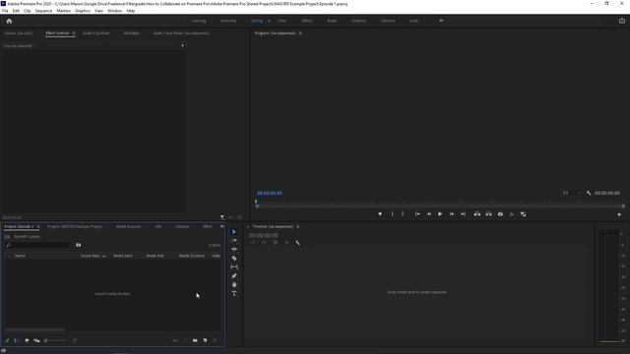
Task: Click Automate to Sequence icon
Action: [x=175, y=340]
